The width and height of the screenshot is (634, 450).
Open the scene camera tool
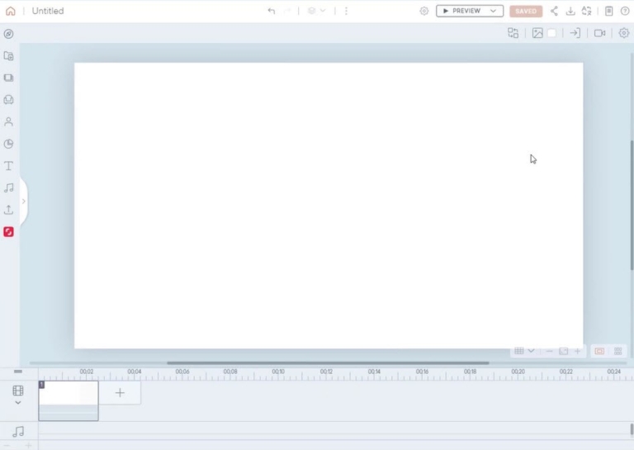pos(599,33)
